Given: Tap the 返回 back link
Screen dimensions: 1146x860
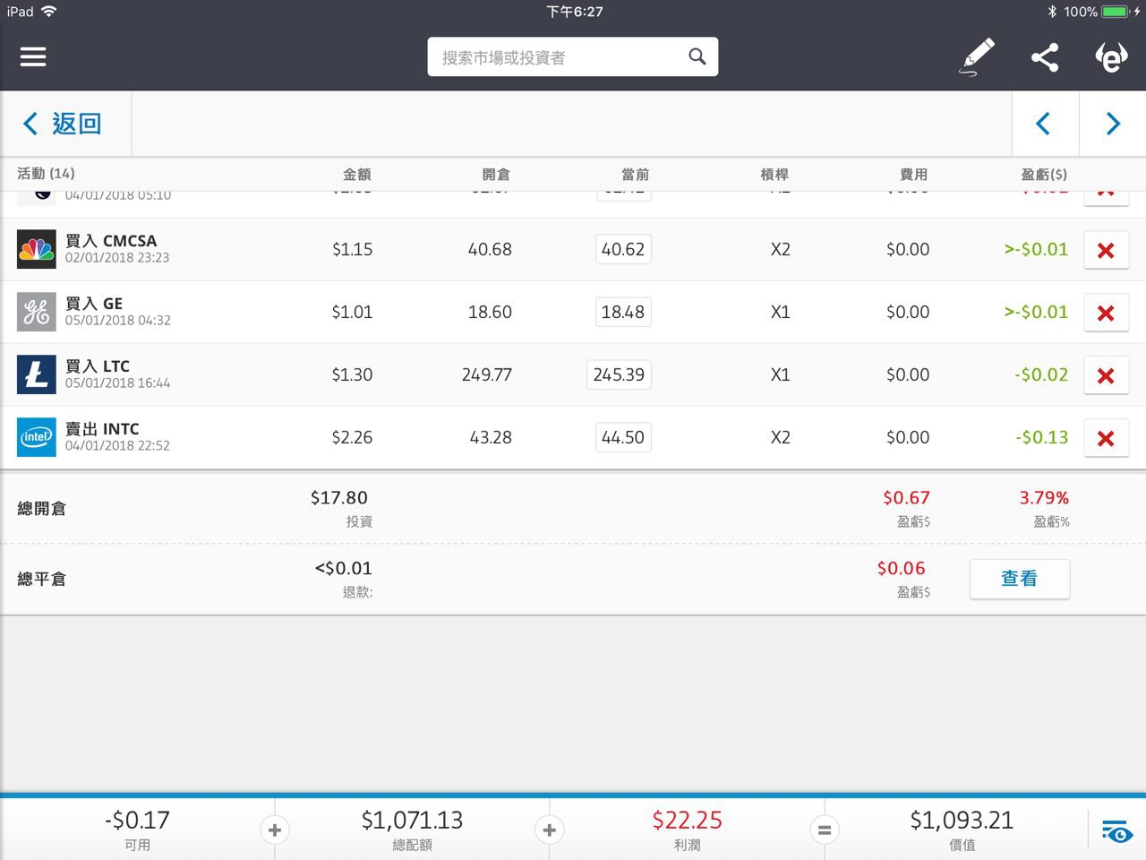Looking at the screenshot, I should [63, 124].
